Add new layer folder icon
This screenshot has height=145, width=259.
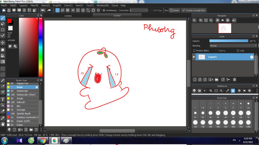[x=217, y=80]
